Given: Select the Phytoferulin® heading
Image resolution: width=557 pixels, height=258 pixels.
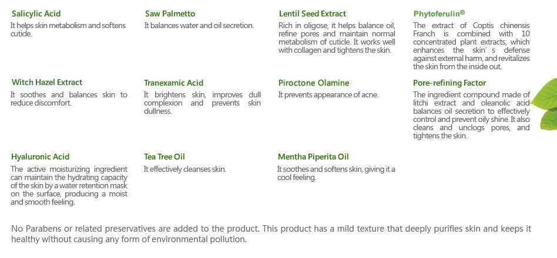Looking at the screenshot, I should pos(439,13).
